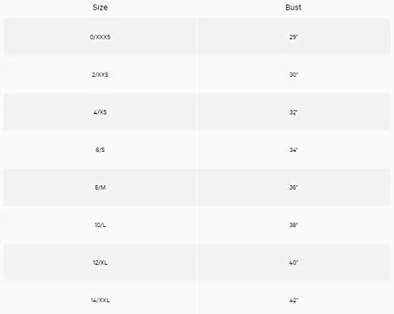The height and width of the screenshot is (314, 394).
Task: Select the 6/S size cell
Action: pyautogui.click(x=100, y=149)
